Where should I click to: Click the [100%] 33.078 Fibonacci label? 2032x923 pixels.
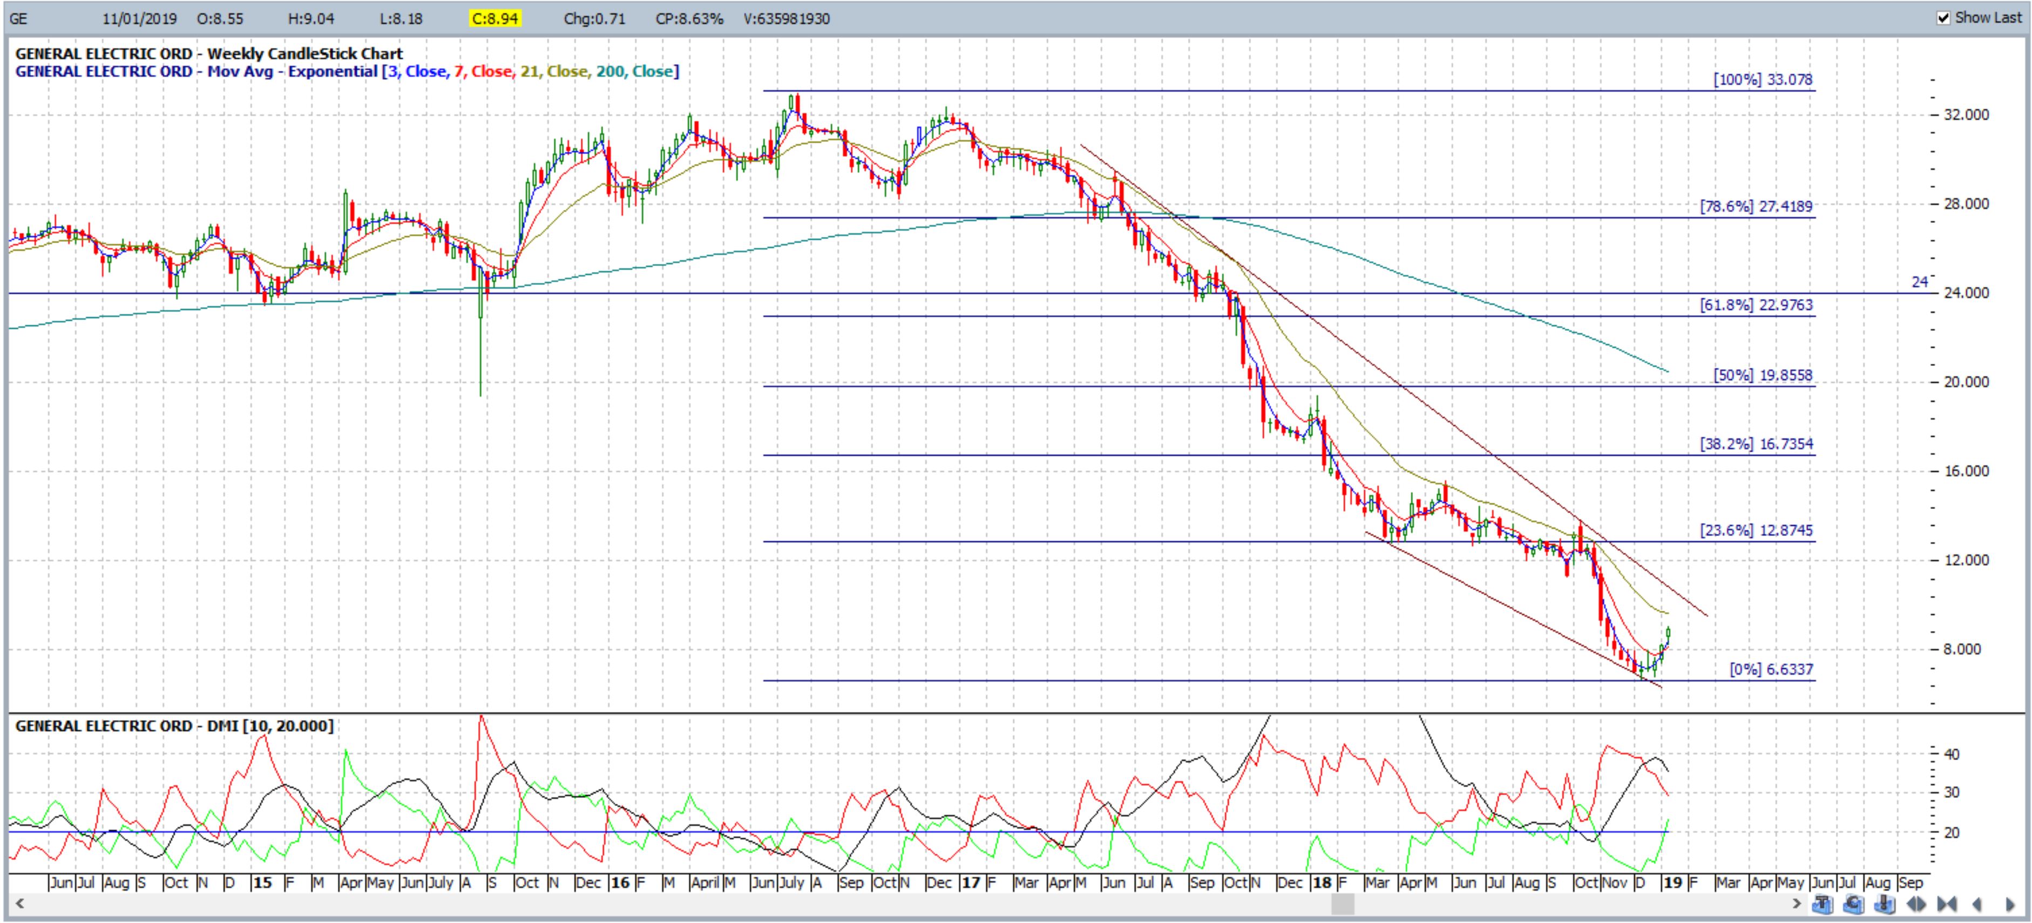pos(1762,80)
